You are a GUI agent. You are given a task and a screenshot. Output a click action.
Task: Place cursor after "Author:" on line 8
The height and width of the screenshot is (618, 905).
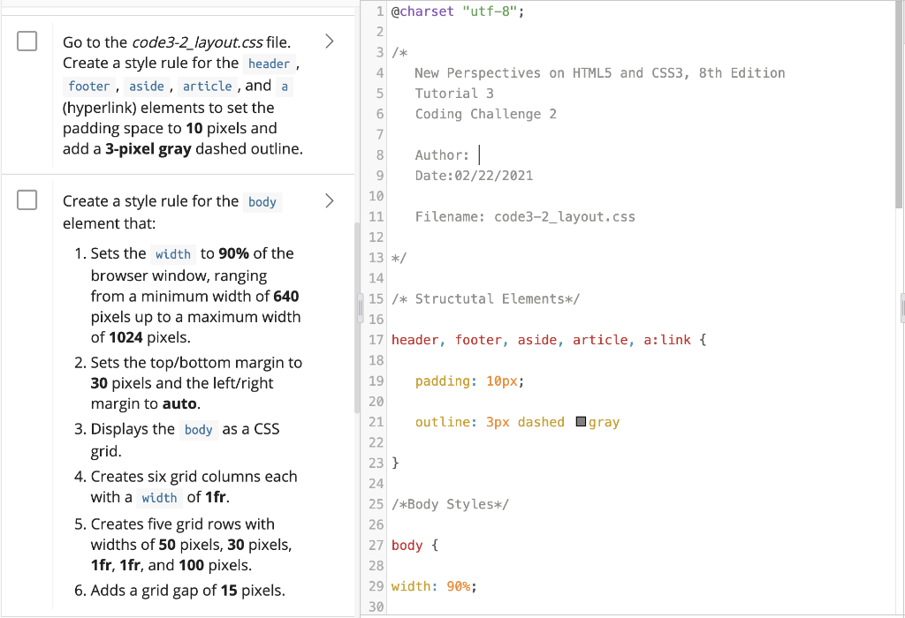pyautogui.click(x=478, y=154)
